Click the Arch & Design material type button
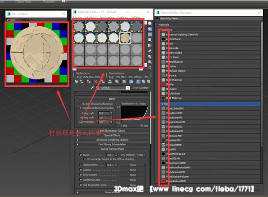The height and width of the screenshot is (197, 268). click(141, 88)
